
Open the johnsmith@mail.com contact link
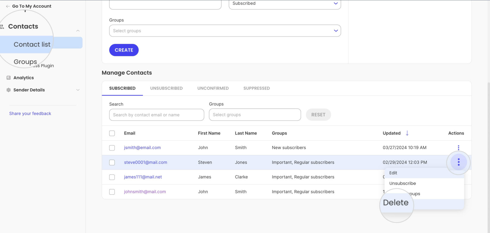click(x=145, y=192)
